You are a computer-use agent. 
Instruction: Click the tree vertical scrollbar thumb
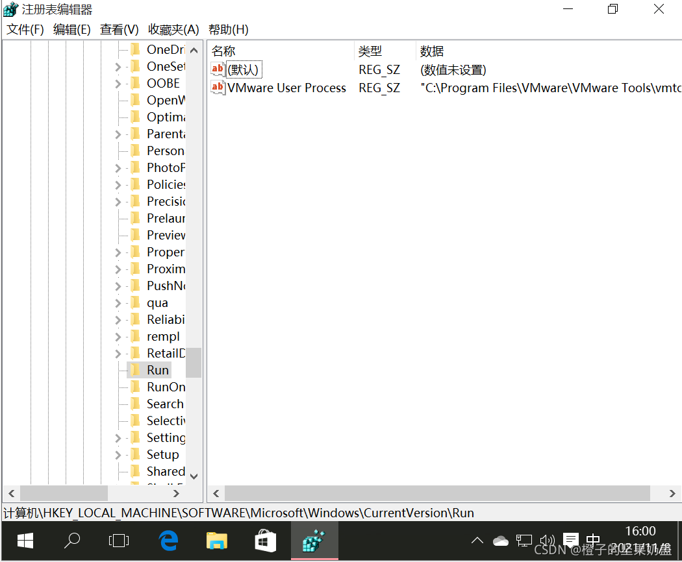(x=194, y=363)
